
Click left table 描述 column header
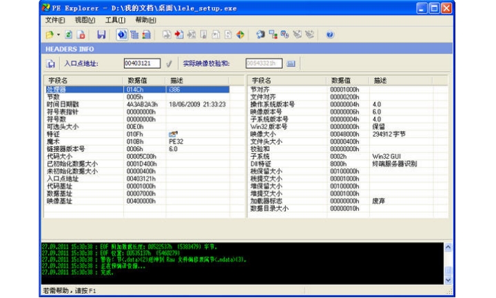coord(198,81)
